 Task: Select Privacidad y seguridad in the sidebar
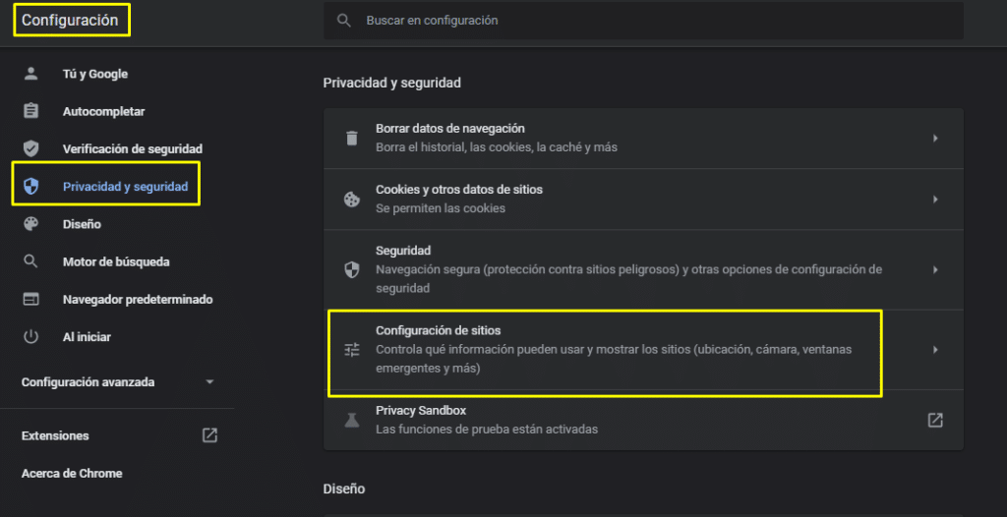point(125,187)
